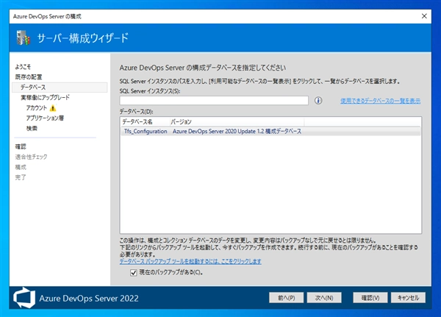Select データベース step in sidebar
Image resolution: width=441 pixels, height=317 pixels.
click(x=60, y=88)
